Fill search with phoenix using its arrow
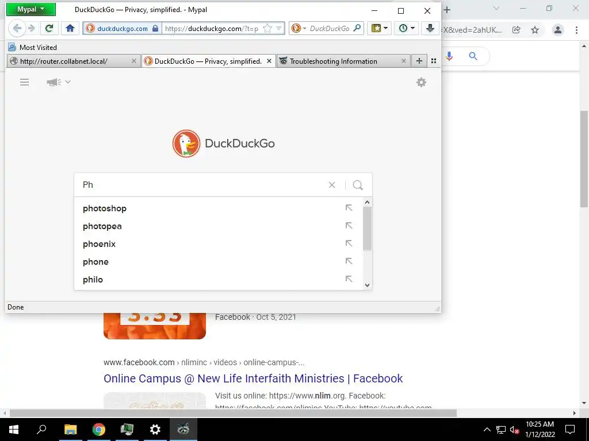This screenshot has height=441, width=589. pos(349,243)
